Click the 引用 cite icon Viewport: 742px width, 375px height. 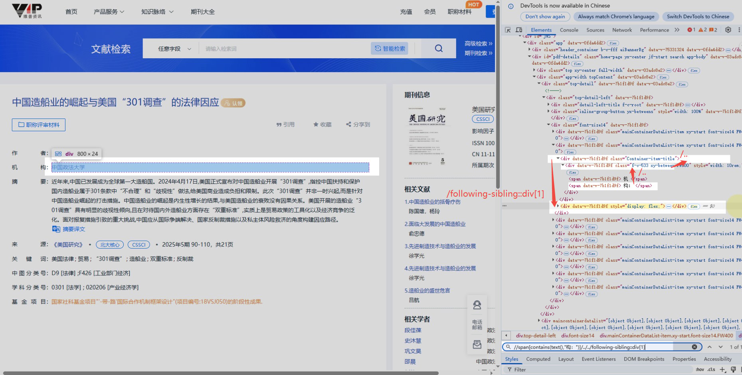(285, 124)
